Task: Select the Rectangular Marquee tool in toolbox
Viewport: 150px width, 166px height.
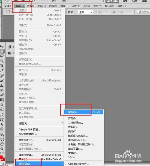Action: (2, 51)
